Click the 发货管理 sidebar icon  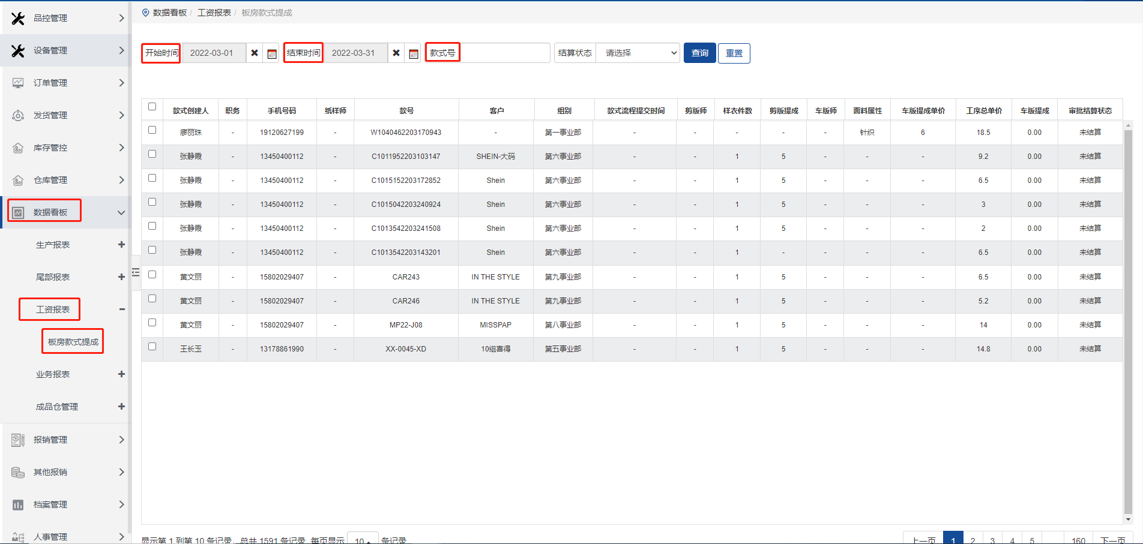[18, 116]
